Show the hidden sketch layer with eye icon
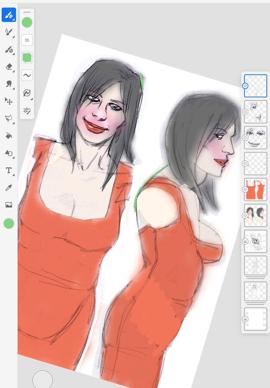 tap(255, 241)
